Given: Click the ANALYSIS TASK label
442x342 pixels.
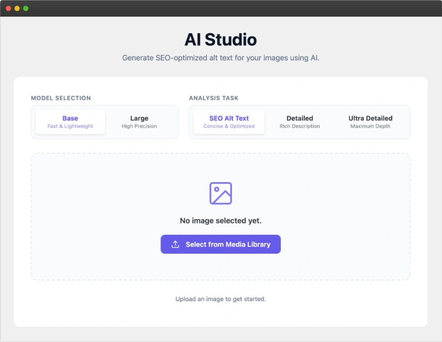Looking at the screenshot, I should pos(214,98).
